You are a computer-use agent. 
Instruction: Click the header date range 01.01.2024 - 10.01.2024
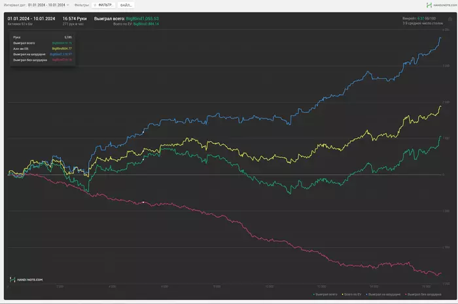point(31,18)
